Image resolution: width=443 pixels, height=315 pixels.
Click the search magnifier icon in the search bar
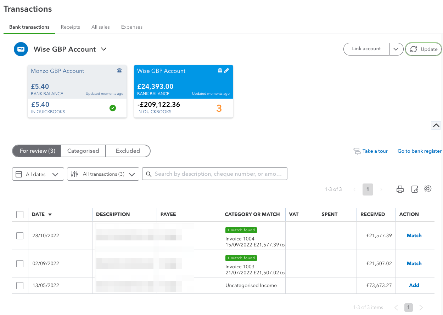[149, 174]
